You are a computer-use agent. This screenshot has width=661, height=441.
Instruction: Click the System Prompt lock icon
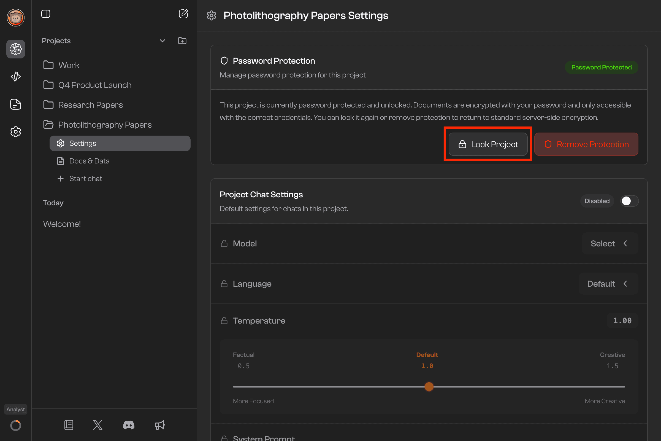point(224,438)
